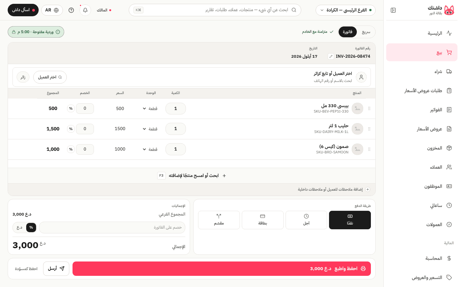Open اختر العميل customer picker
This screenshot has width=460, height=287.
pyautogui.click(x=50, y=77)
